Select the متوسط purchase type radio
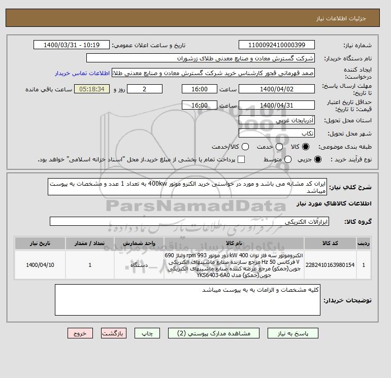 pyautogui.click(x=288, y=159)
